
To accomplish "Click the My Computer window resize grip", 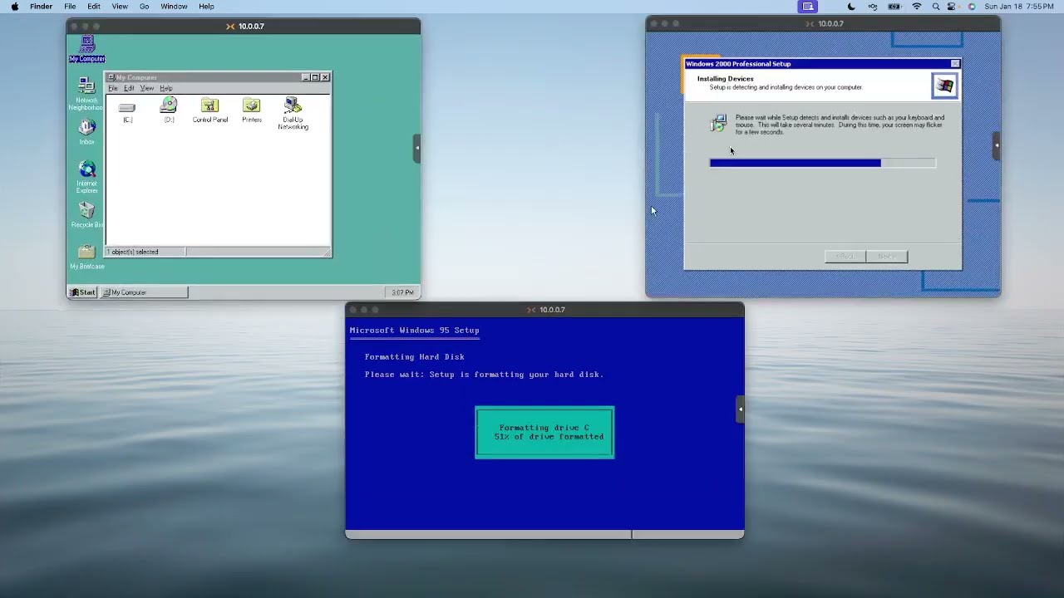I will tap(328, 252).
